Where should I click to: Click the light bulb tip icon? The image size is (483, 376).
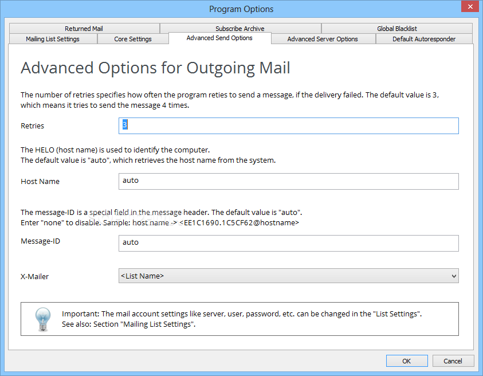click(42, 319)
